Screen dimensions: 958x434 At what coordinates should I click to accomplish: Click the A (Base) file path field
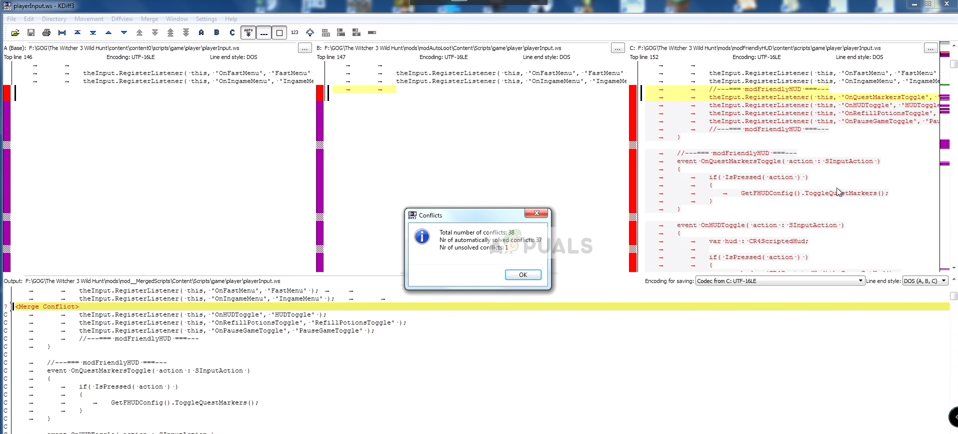pyautogui.click(x=161, y=48)
